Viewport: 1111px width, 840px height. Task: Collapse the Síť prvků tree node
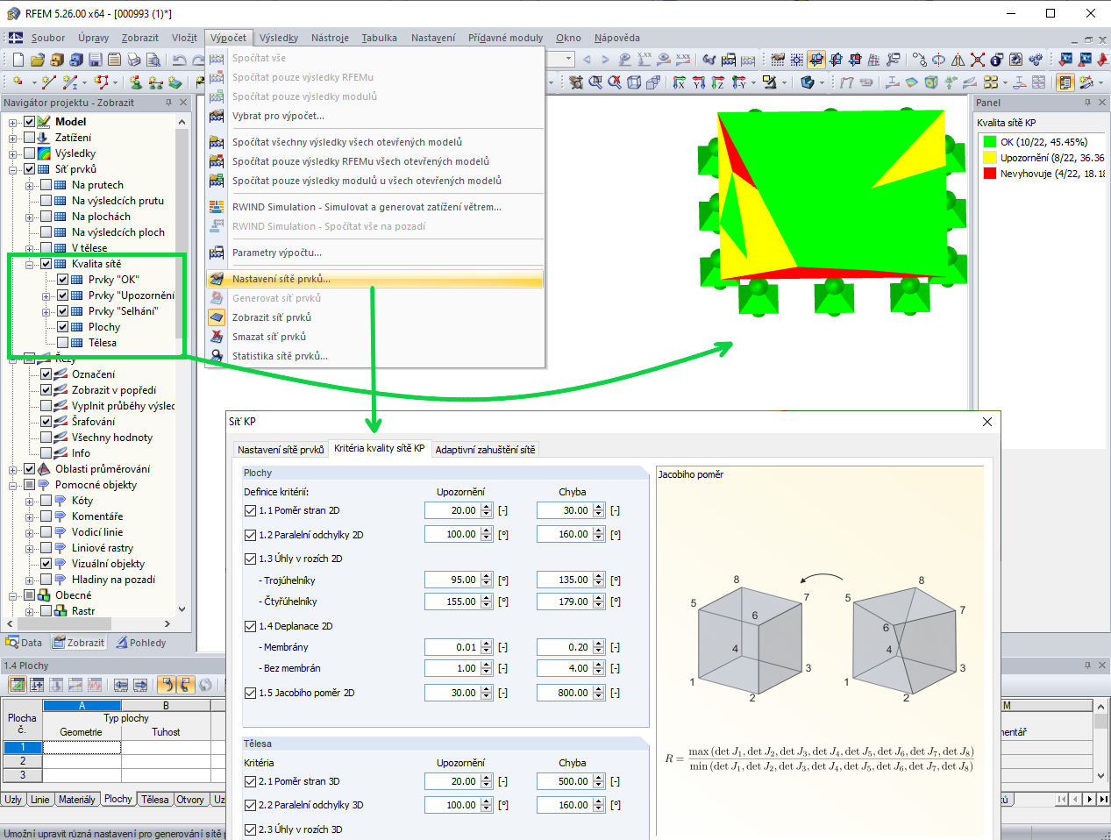(x=13, y=169)
